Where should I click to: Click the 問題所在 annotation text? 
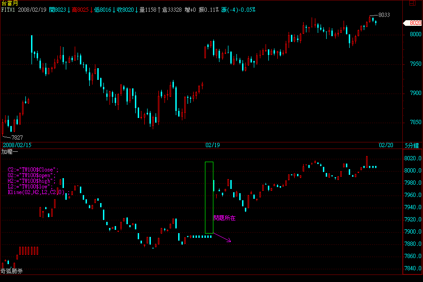click(224, 218)
